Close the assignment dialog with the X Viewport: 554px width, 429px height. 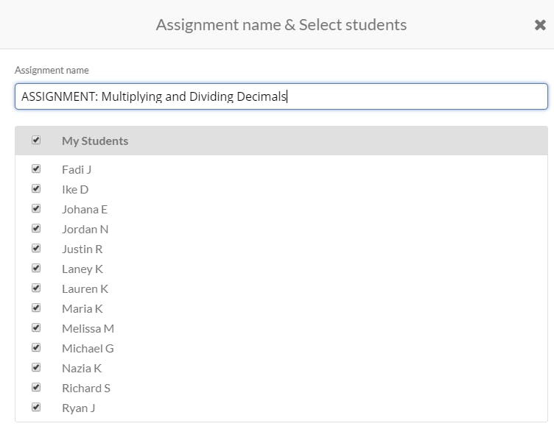click(x=540, y=25)
